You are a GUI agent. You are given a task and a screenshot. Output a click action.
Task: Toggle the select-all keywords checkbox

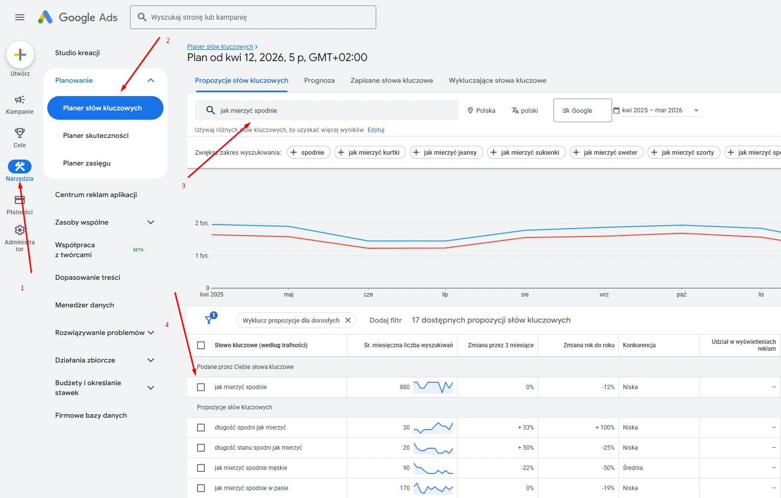[x=201, y=345]
